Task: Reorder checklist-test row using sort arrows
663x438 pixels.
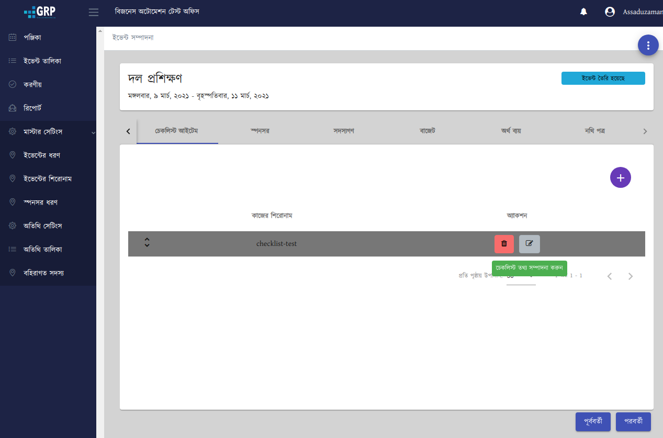Action: point(147,242)
